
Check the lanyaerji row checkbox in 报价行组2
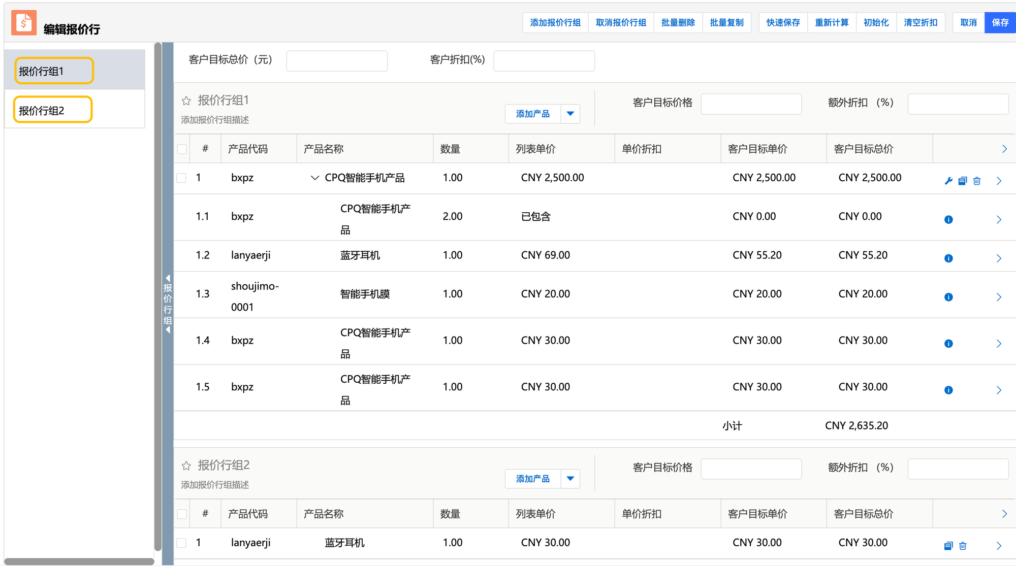click(182, 543)
